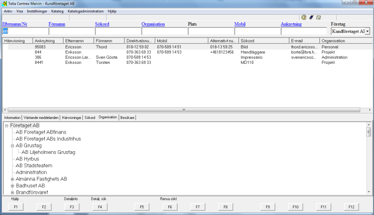This screenshot has height=215, width=374.
Task: Click the Efternamn/Nr search input field
Action: click(x=25, y=31)
